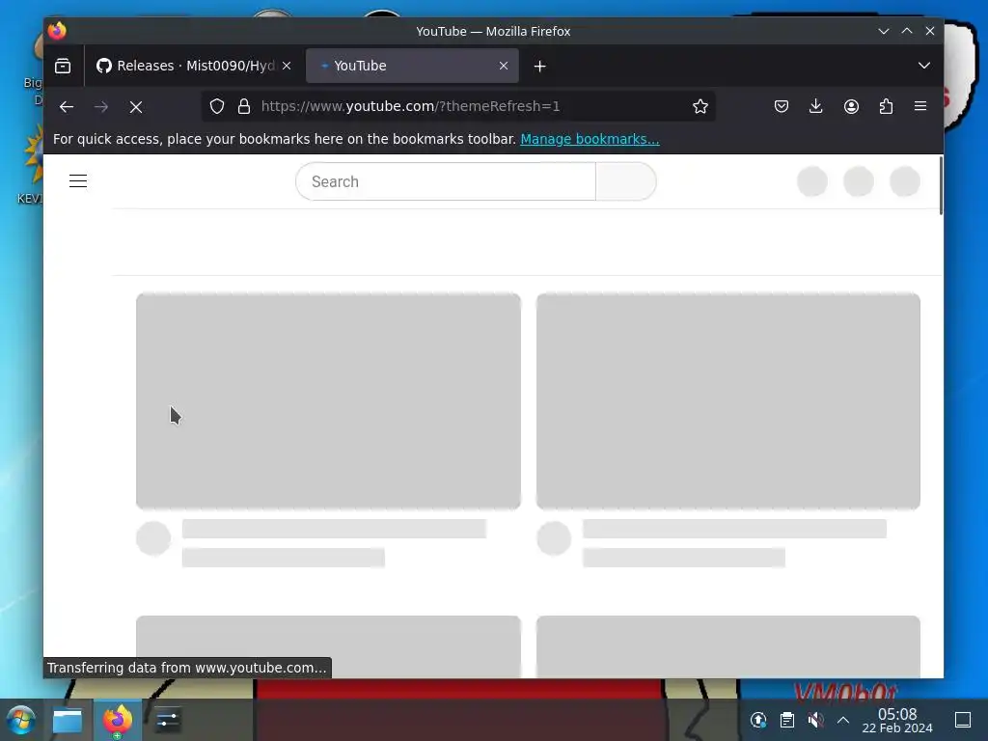Viewport: 988px width, 741px height.
Task: Click the YouTube search submit button
Action: coord(625,181)
